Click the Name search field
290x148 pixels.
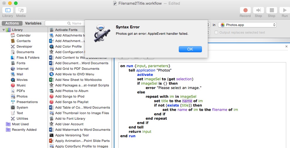(65, 23)
